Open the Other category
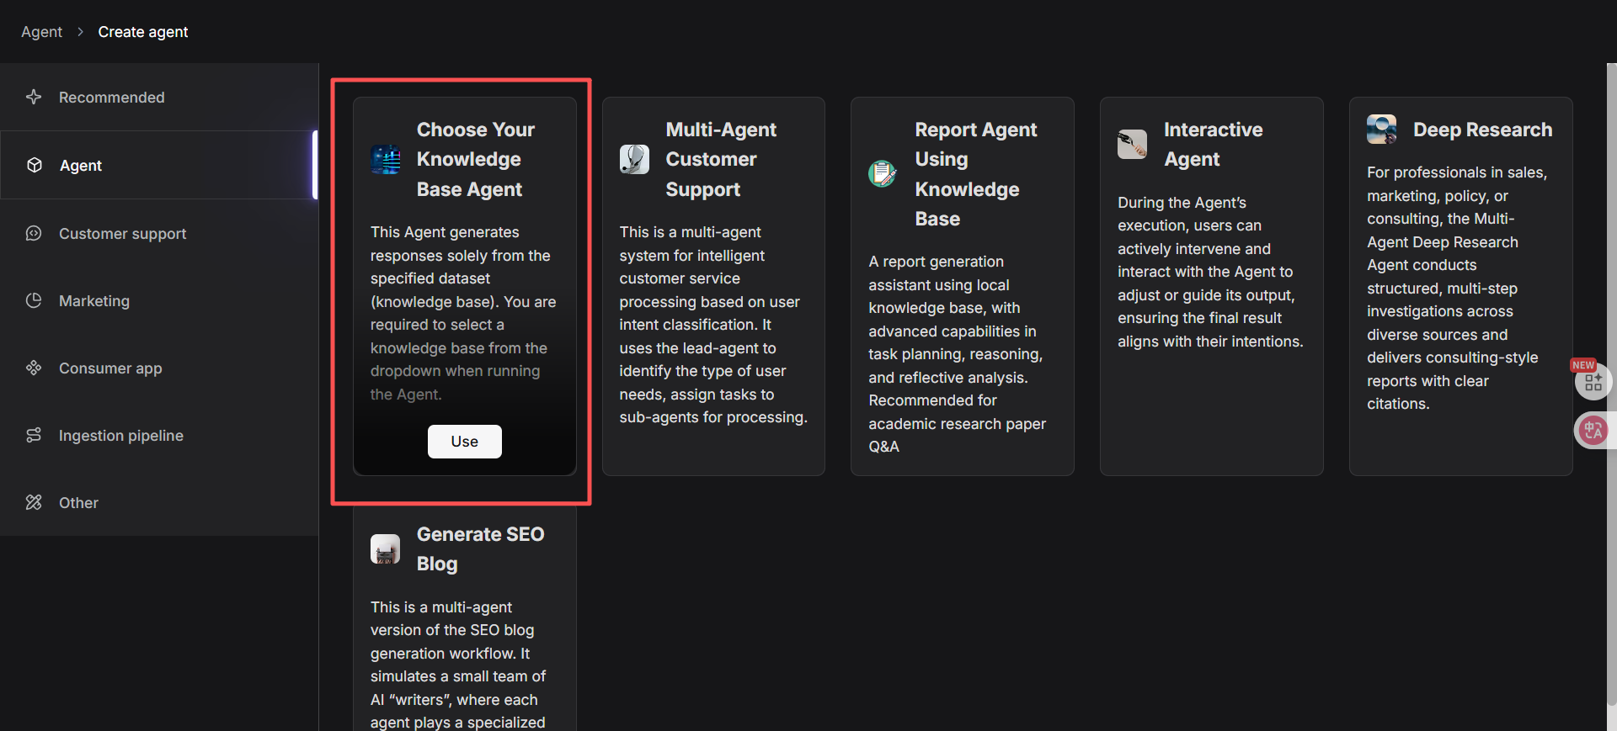Viewport: 1617px width, 731px height. tap(159, 502)
